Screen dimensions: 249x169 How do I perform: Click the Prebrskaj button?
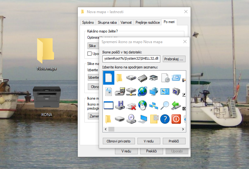(174, 59)
